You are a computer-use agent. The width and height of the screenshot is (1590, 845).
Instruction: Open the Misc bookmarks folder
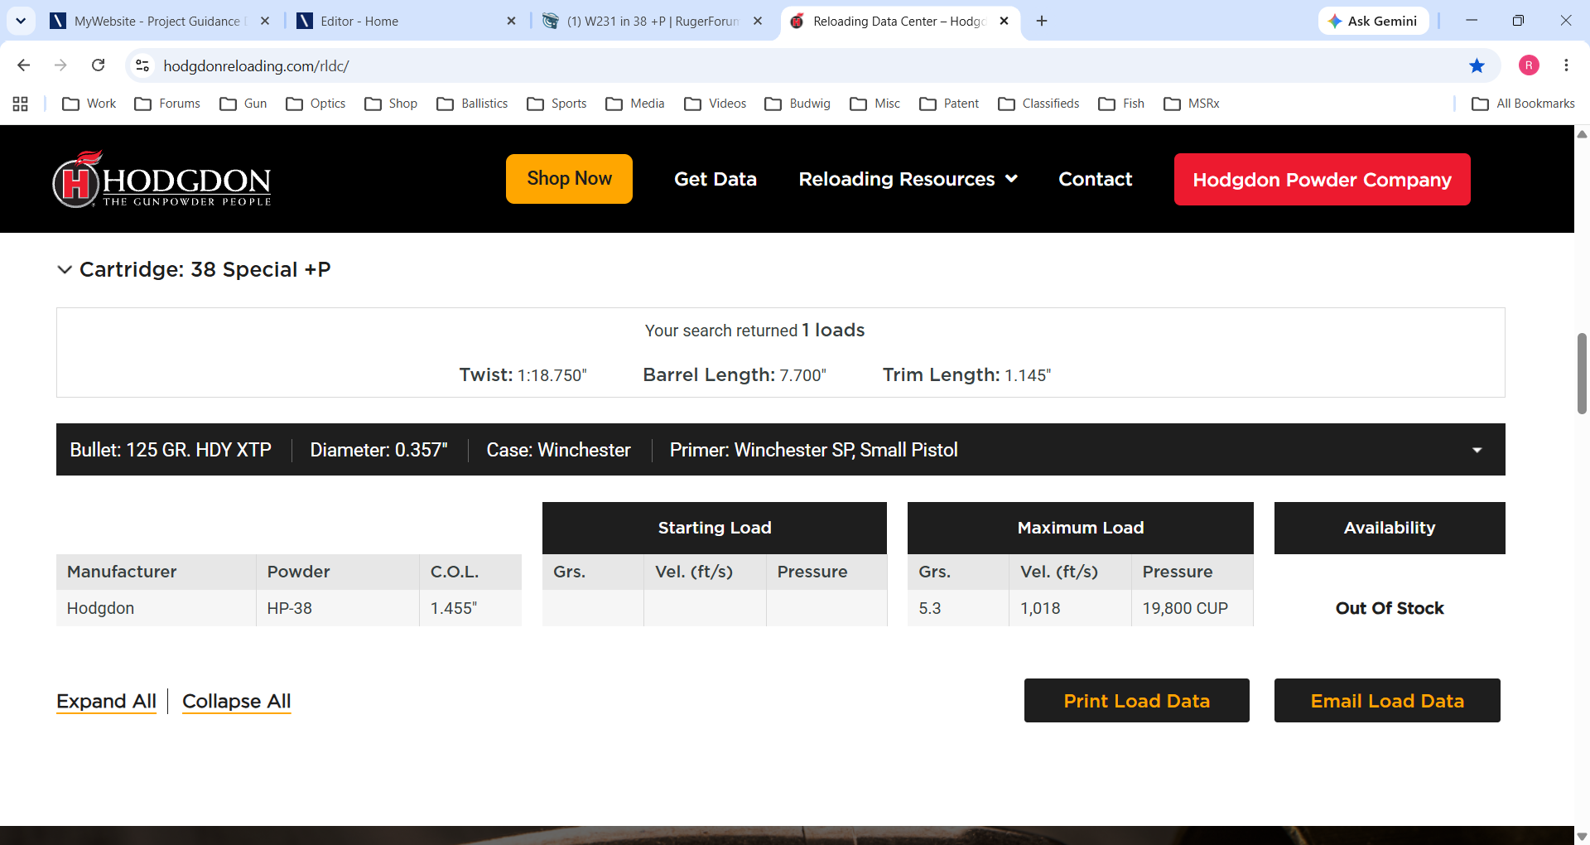coord(875,104)
